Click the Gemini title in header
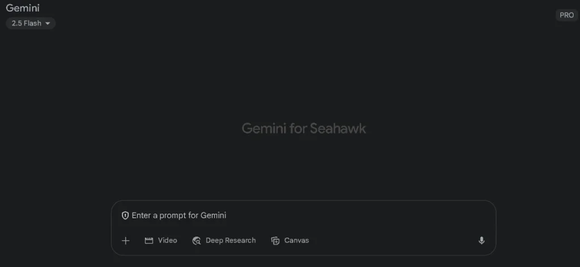Viewport: 580px width, 267px height. pos(23,8)
